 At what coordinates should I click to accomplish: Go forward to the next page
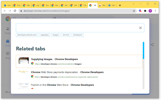point(10,11)
